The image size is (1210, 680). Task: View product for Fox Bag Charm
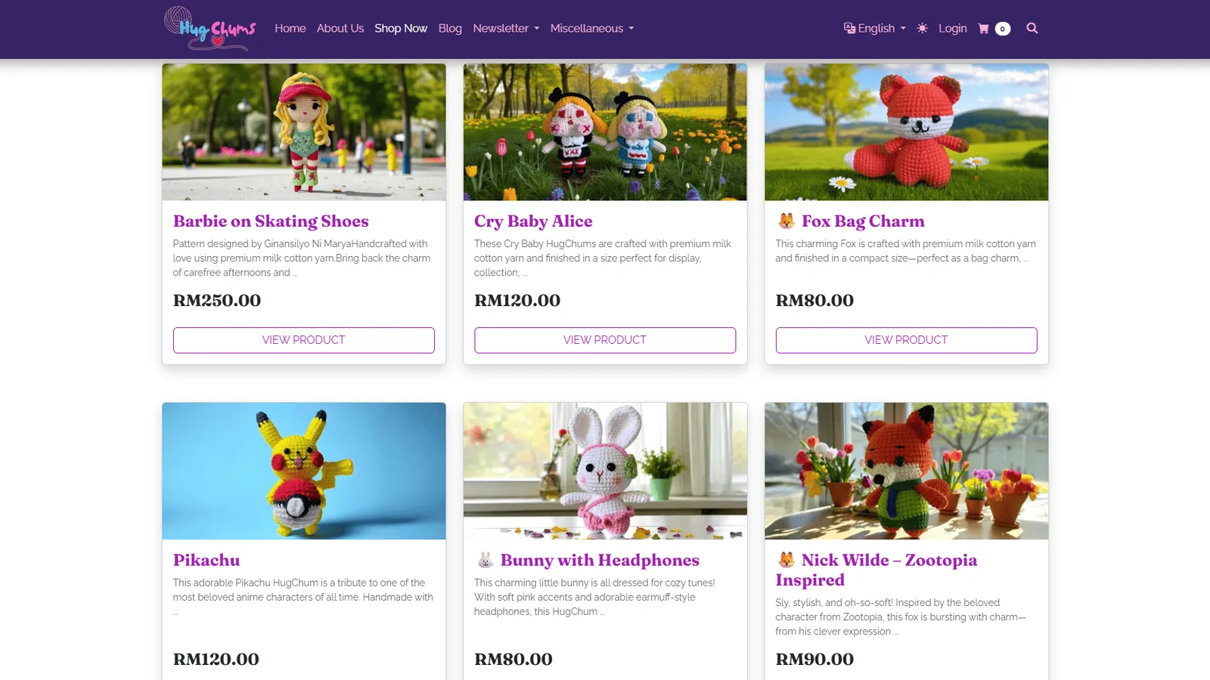click(906, 340)
